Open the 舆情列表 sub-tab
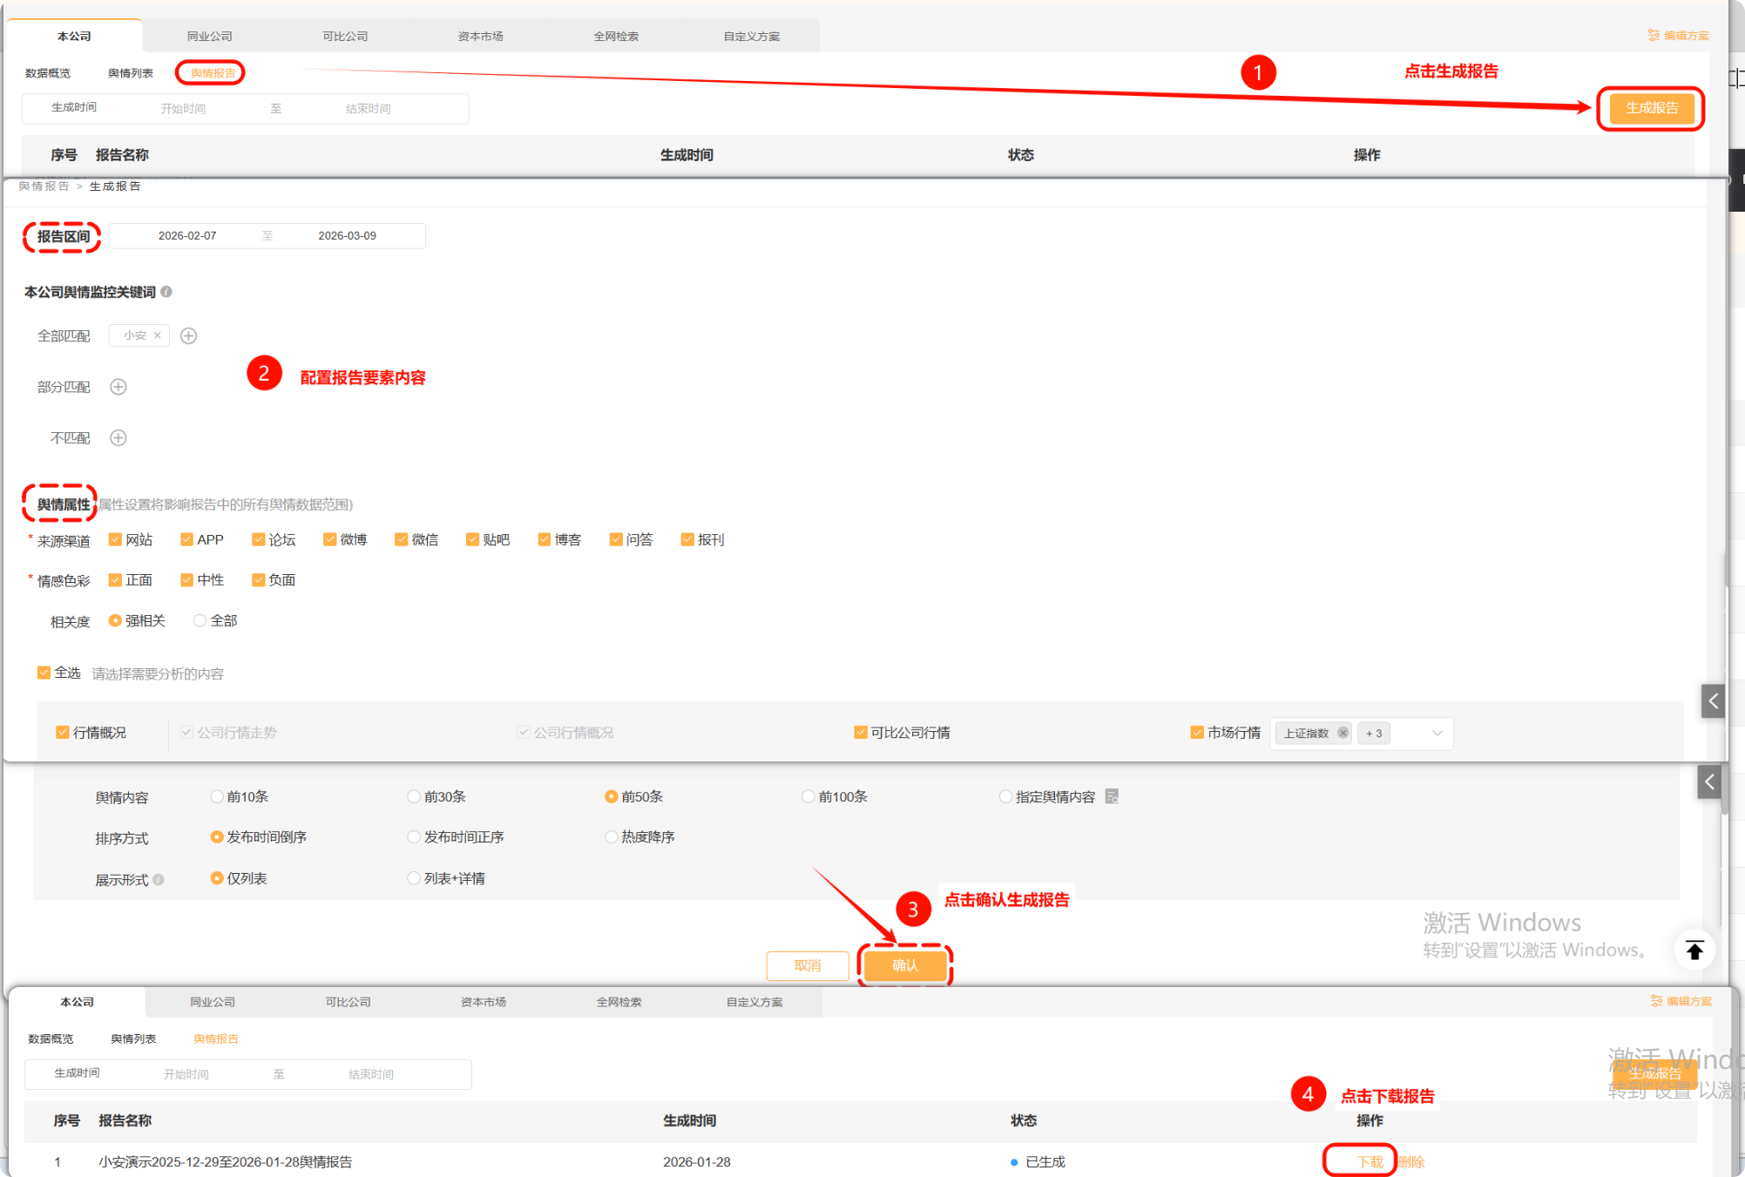 (x=131, y=73)
